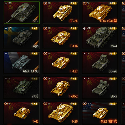Choose the golden T-50-2 tank
This screenshot has width=125, height=125.
pyautogui.click(x=61, y=88)
